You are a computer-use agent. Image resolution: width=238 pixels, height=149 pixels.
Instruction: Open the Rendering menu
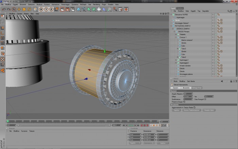coord(96,4)
